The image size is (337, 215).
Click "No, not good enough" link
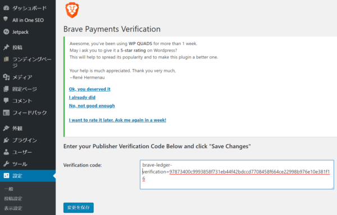coord(92,106)
